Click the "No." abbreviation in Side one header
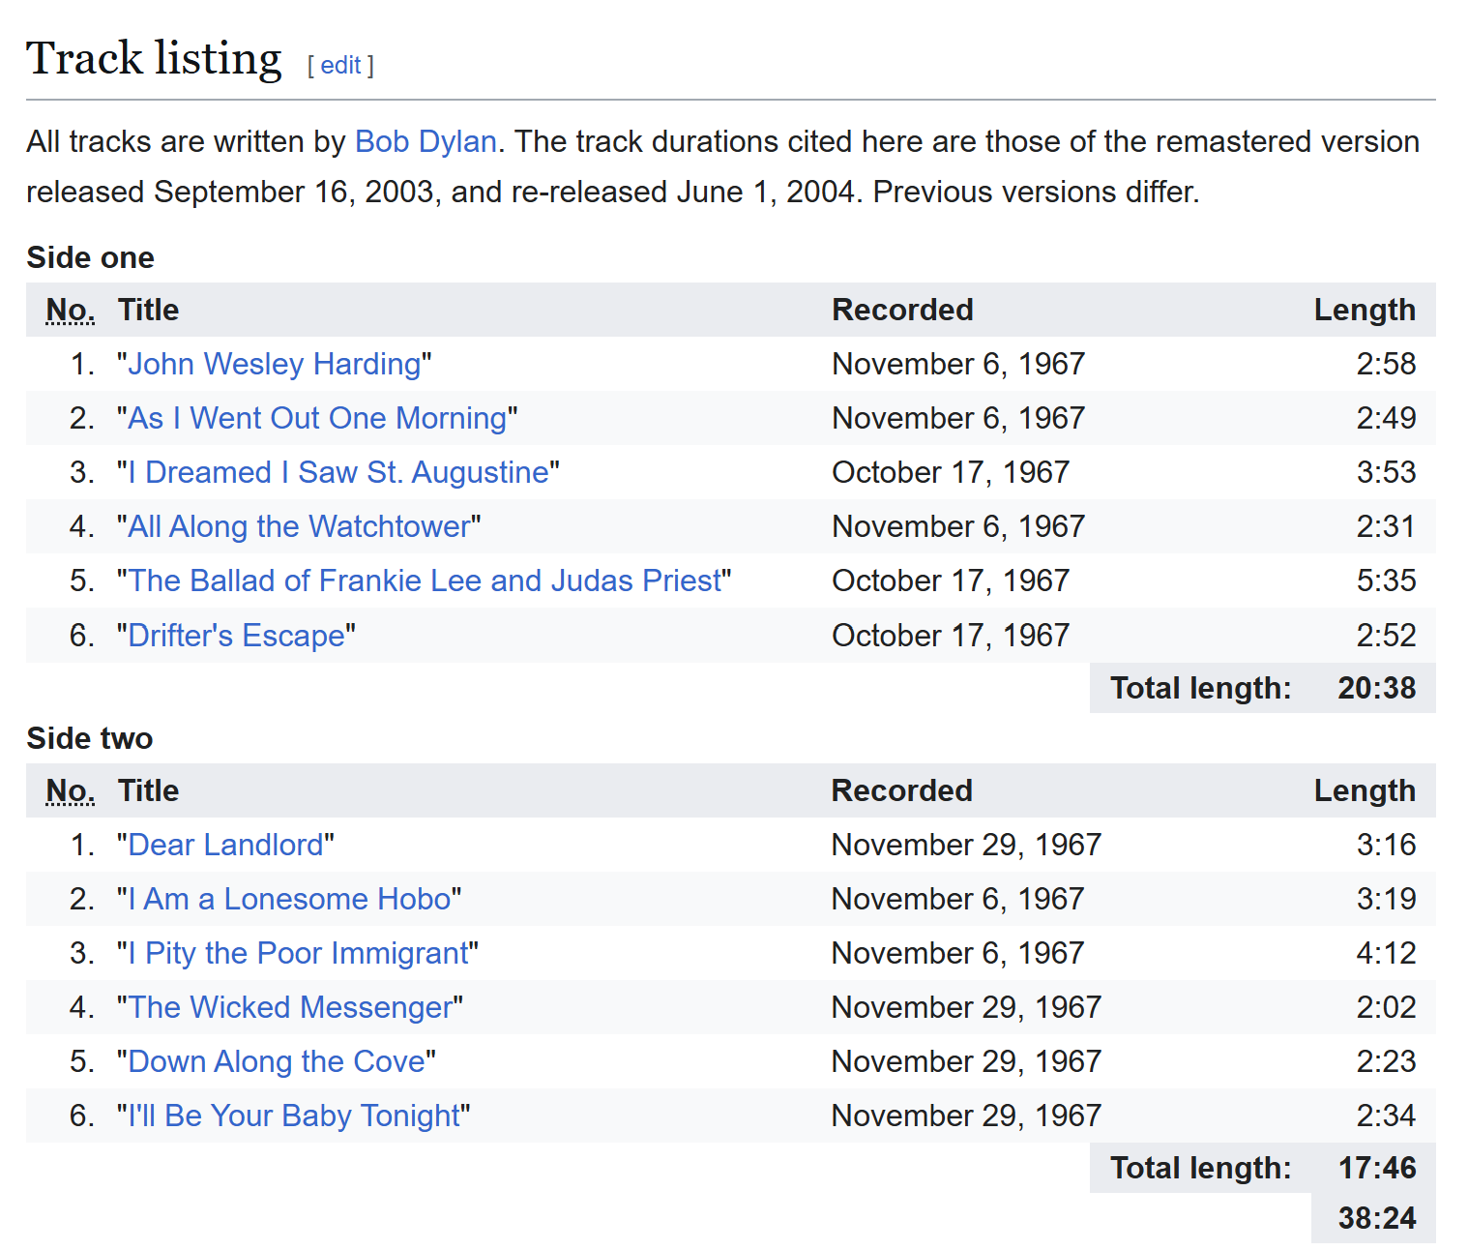The image size is (1468, 1250). (71, 310)
